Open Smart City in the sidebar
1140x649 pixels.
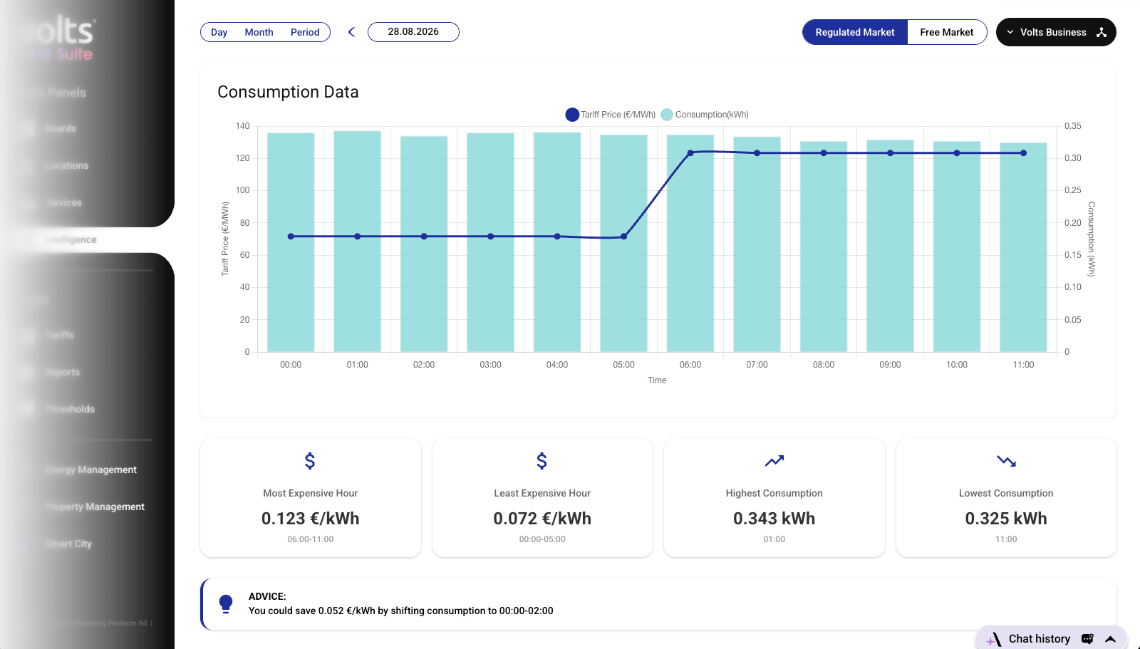click(68, 544)
